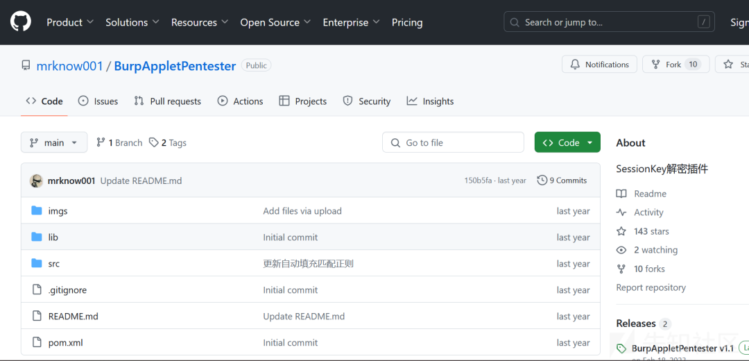Viewport: 749px width, 361px height.
Task: Open Update README.md commit in README.md row
Action: 304,316
